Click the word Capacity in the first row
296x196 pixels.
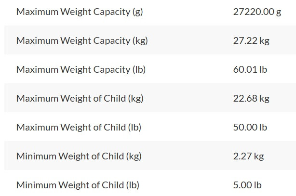[112, 12]
